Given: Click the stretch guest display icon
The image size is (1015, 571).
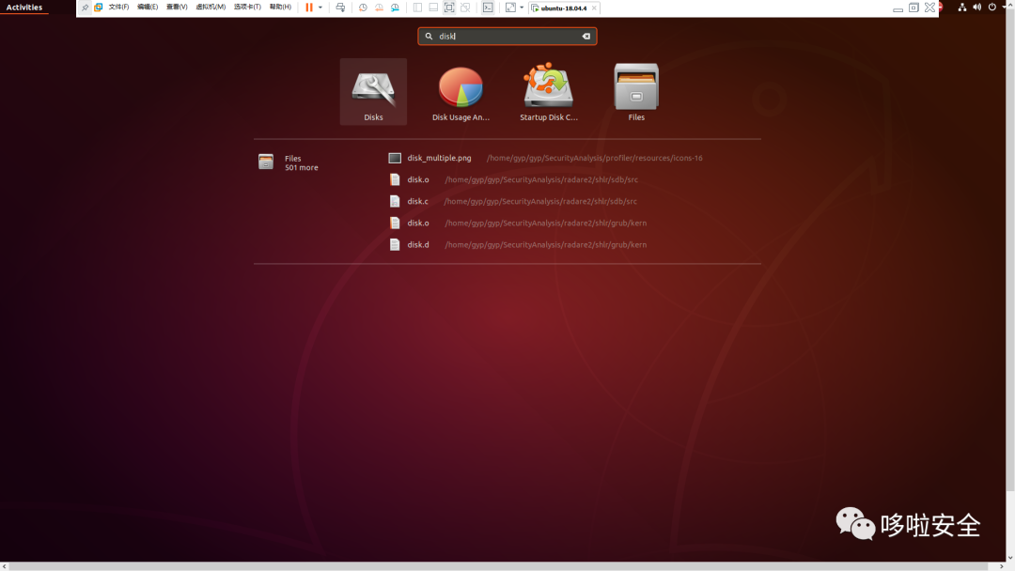Looking at the screenshot, I should point(510,8).
